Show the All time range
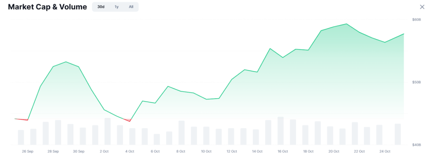This screenshot has width=429, height=161. 131,7
